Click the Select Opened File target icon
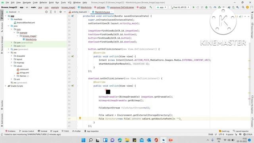The width and height of the screenshot is (254, 143). (46, 12)
